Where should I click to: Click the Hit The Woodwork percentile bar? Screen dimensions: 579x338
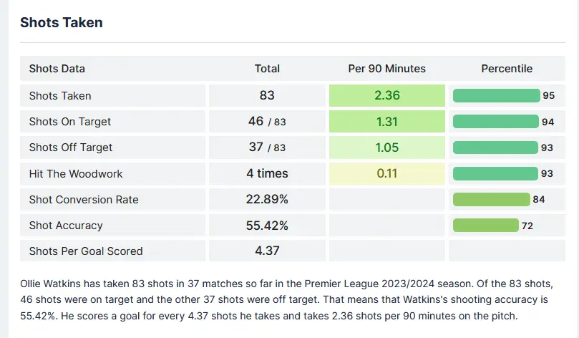coord(495,173)
